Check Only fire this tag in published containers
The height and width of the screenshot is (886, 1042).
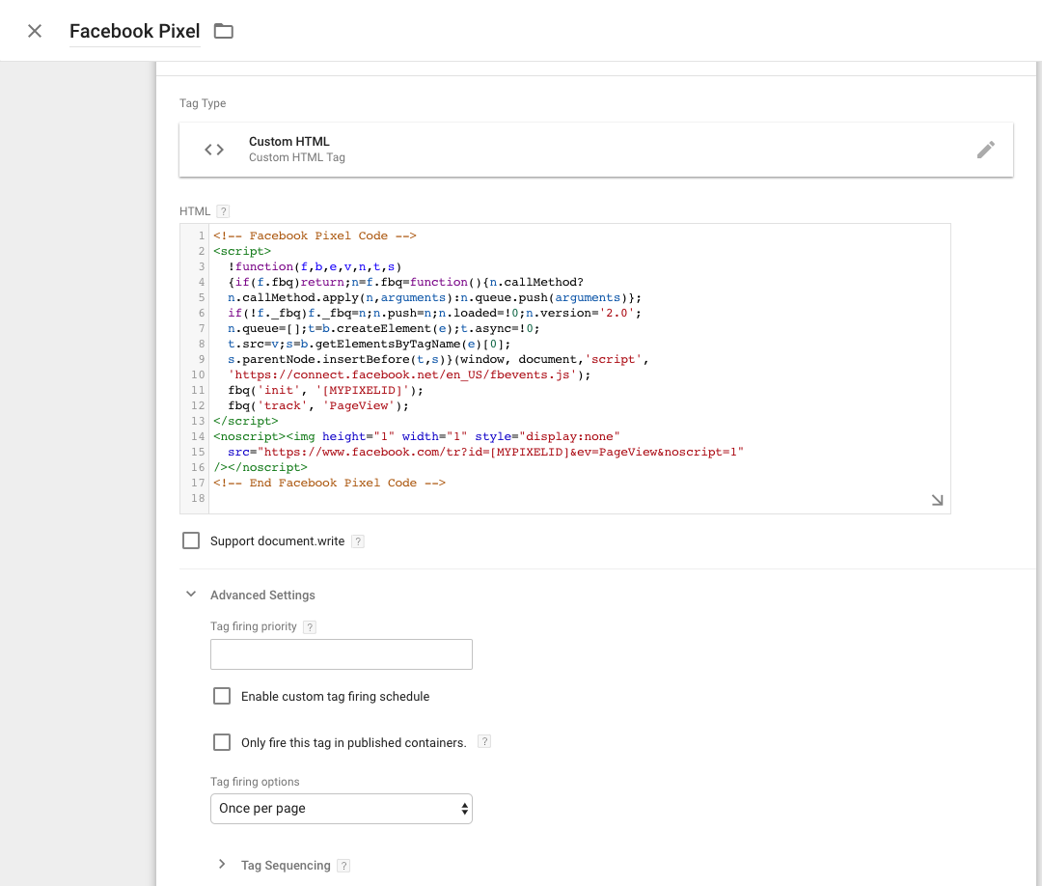point(222,742)
